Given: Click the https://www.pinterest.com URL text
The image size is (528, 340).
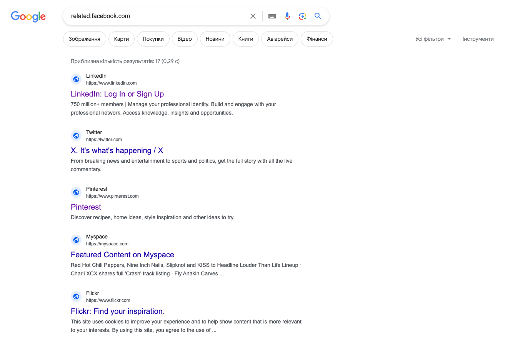Looking at the screenshot, I should point(112,196).
